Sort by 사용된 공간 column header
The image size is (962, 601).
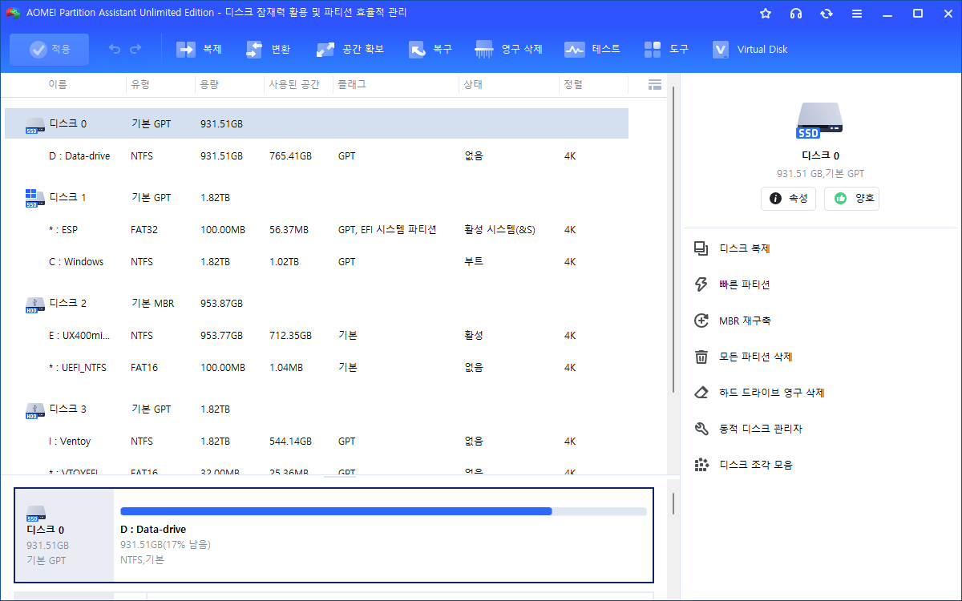coord(294,84)
